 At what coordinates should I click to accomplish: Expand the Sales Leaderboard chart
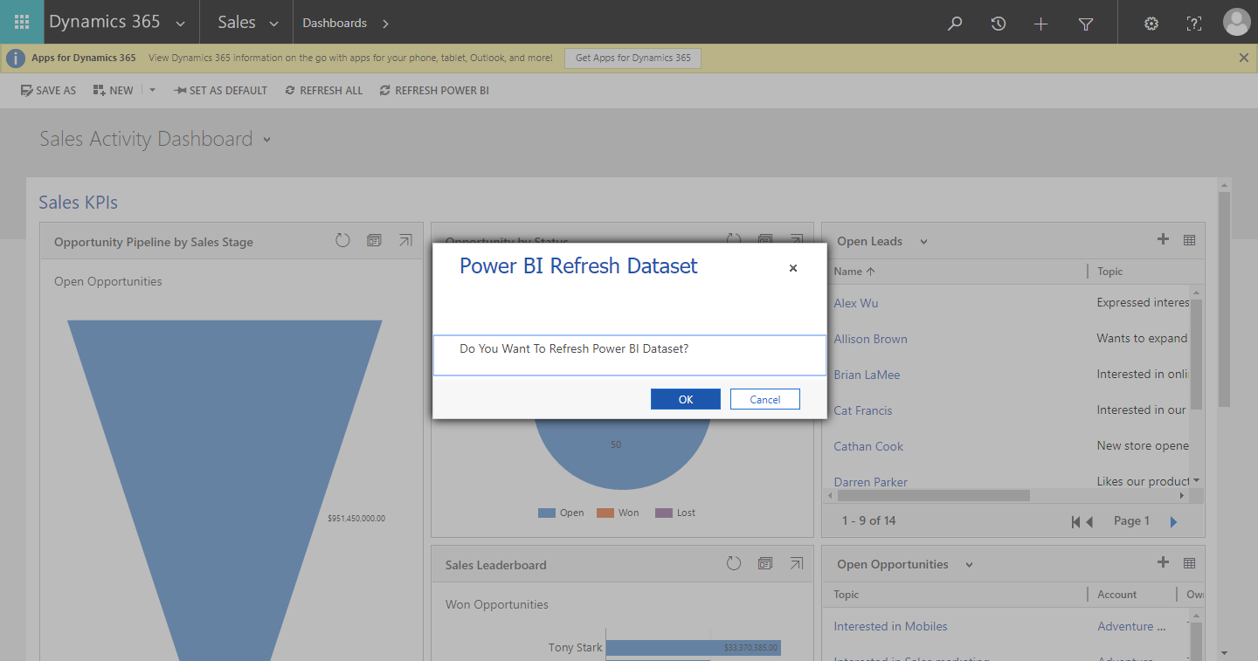[x=796, y=564]
